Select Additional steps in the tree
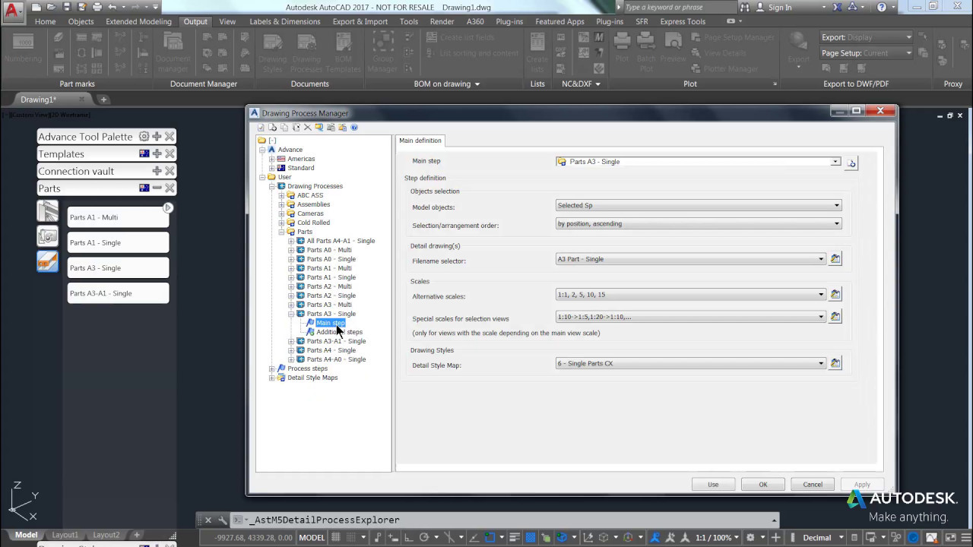The width and height of the screenshot is (973, 547). [339, 332]
